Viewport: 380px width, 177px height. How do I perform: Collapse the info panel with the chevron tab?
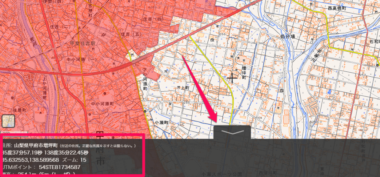tap(232, 132)
